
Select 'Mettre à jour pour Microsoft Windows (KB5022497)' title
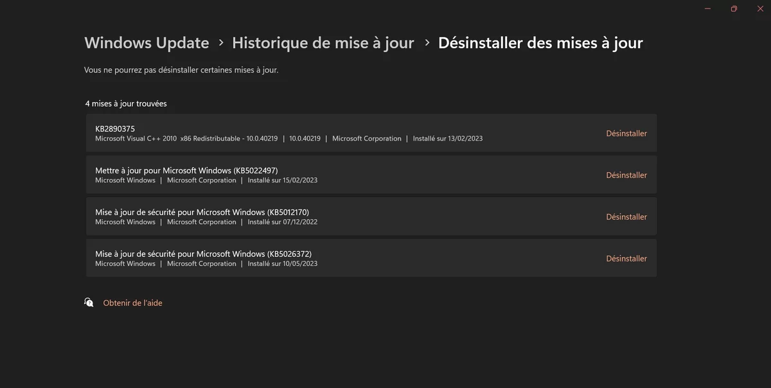[x=186, y=170]
